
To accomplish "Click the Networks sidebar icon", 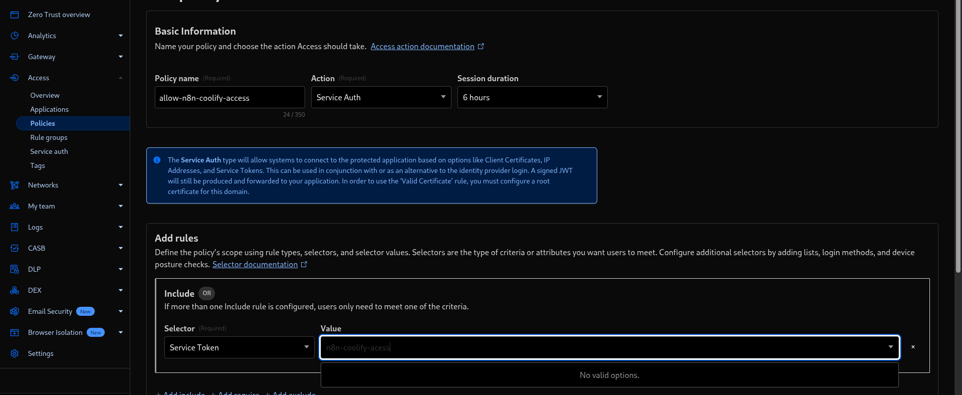I will (15, 185).
